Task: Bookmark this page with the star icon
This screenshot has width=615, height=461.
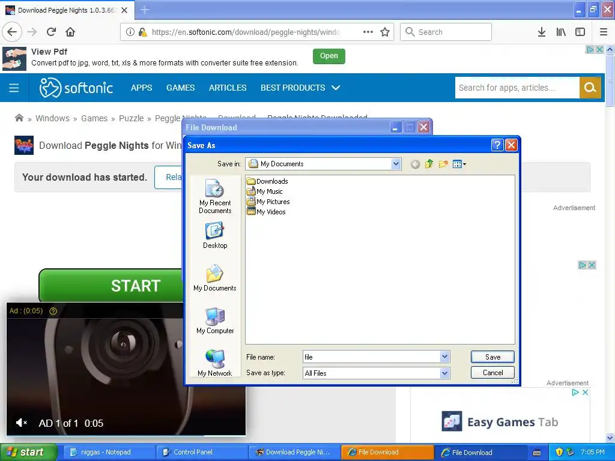Action: point(385,32)
